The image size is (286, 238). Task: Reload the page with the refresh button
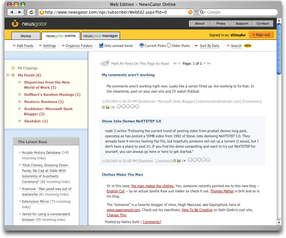point(31,12)
